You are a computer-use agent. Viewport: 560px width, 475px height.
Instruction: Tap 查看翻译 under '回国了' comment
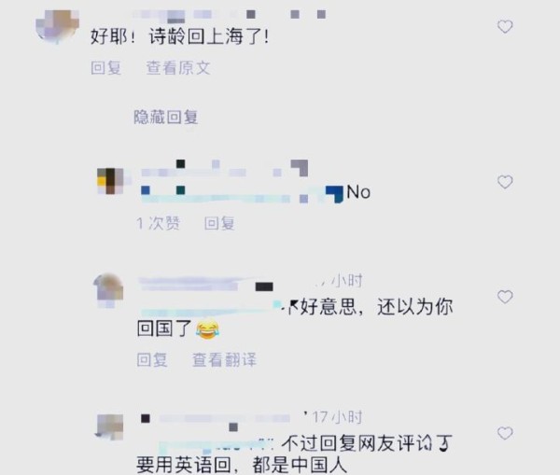(x=224, y=359)
